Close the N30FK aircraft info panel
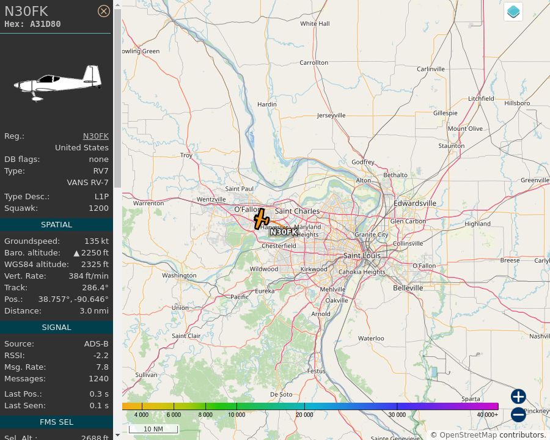Image resolution: width=550 pixels, height=440 pixels. [x=103, y=11]
